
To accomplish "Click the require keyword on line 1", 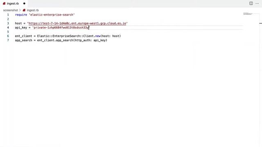I will 21,15.
